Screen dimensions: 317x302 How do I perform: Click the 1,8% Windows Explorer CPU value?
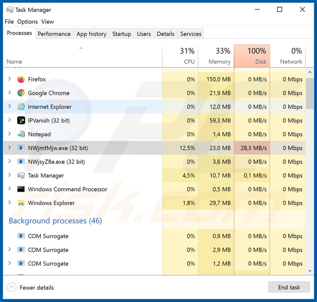point(189,203)
